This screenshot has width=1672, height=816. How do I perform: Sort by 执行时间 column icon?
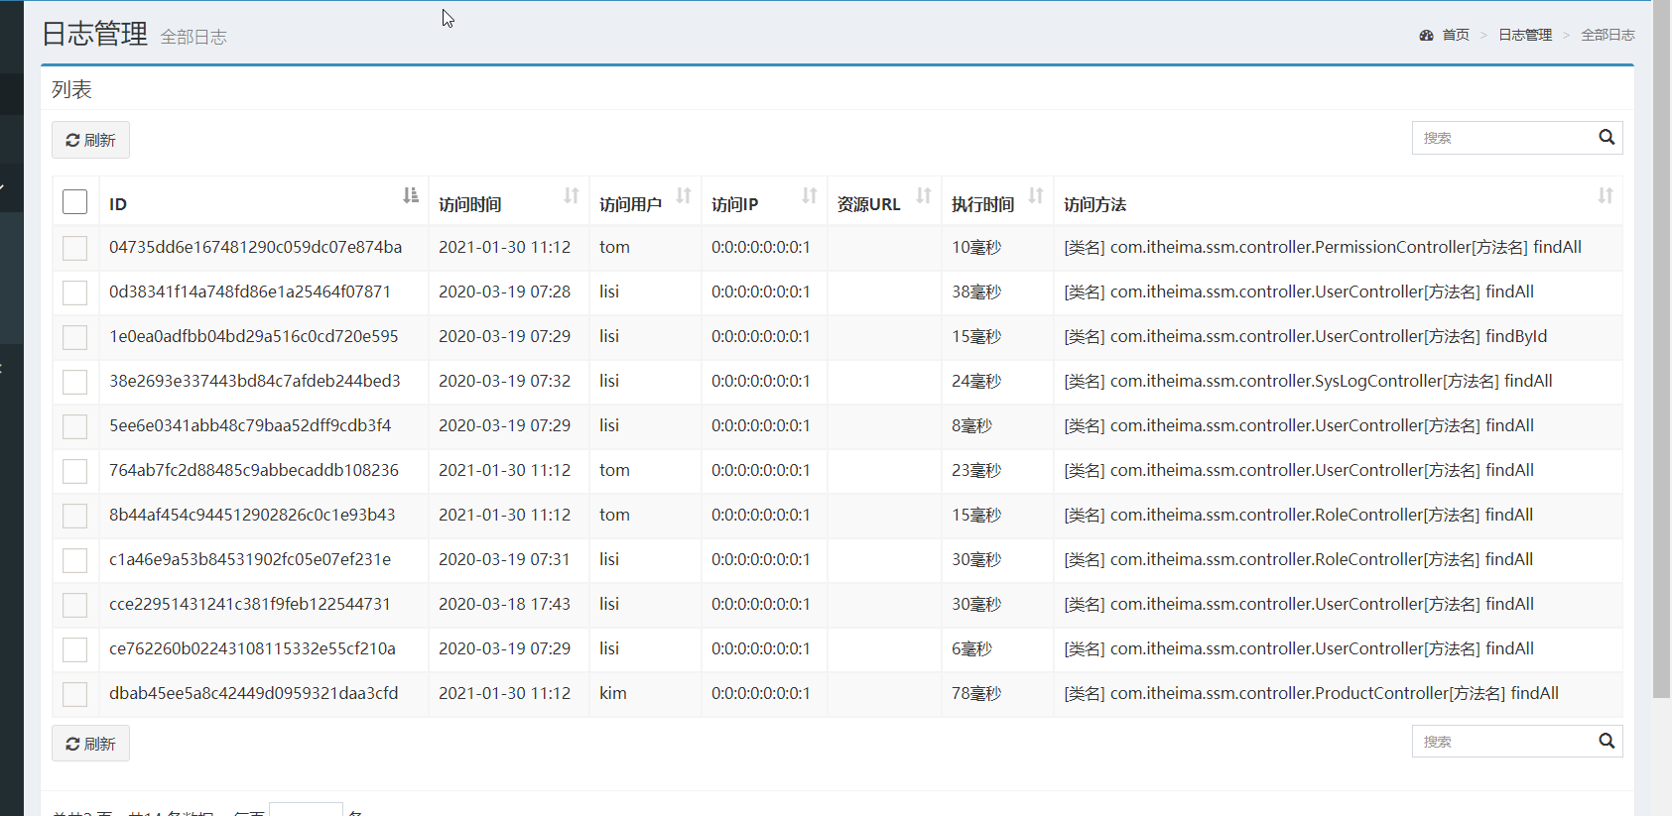click(x=1036, y=195)
